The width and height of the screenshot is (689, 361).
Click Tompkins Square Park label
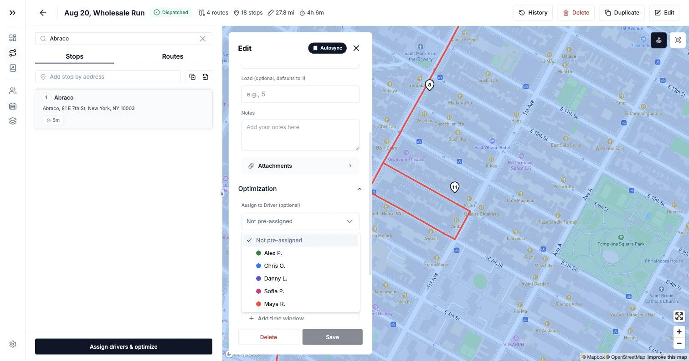coord(621,244)
